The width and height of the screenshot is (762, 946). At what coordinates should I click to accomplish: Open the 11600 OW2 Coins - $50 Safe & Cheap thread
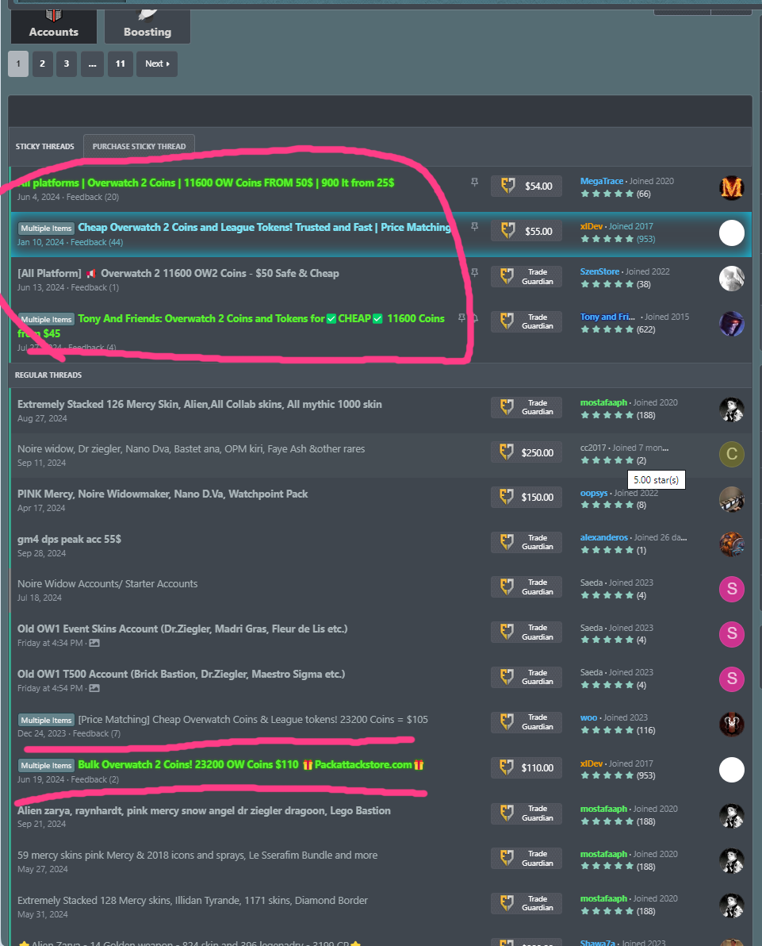click(178, 273)
